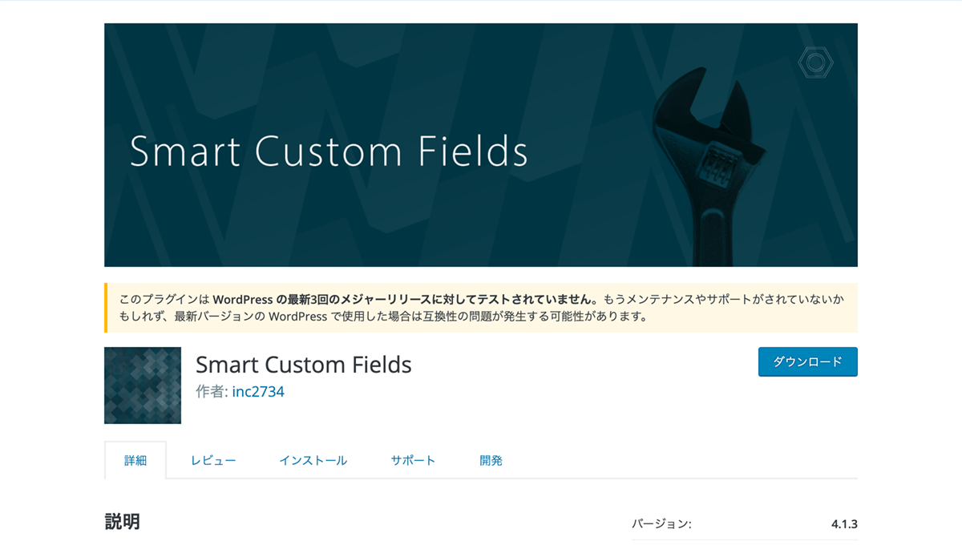
Task: Click the large banner title text
Action: 329,152
